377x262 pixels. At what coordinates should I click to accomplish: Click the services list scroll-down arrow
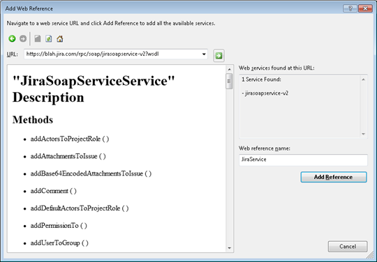click(363, 134)
